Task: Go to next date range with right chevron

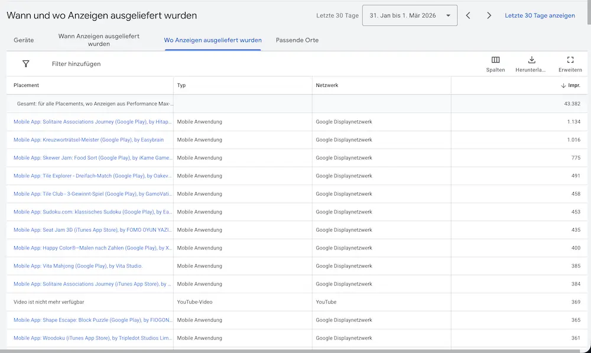Action: [x=489, y=15]
